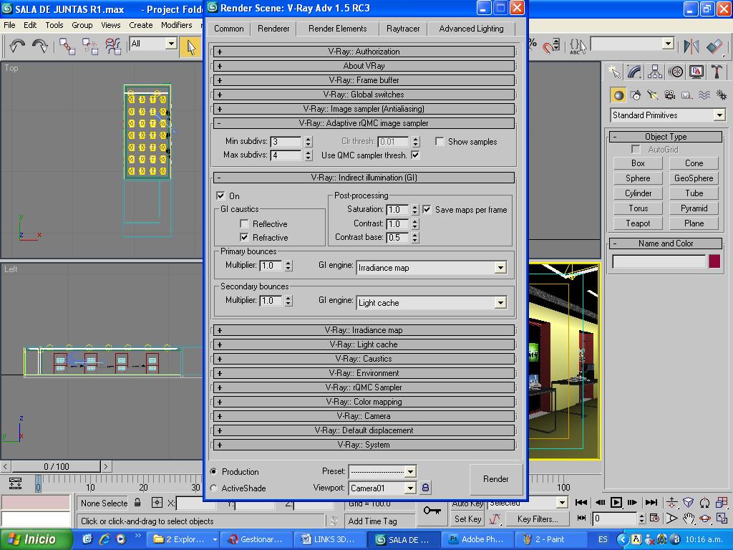Image resolution: width=733 pixels, height=550 pixels.
Task: Click the Selection Lock toggle padlock
Action: pyautogui.click(x=137, y=503)
